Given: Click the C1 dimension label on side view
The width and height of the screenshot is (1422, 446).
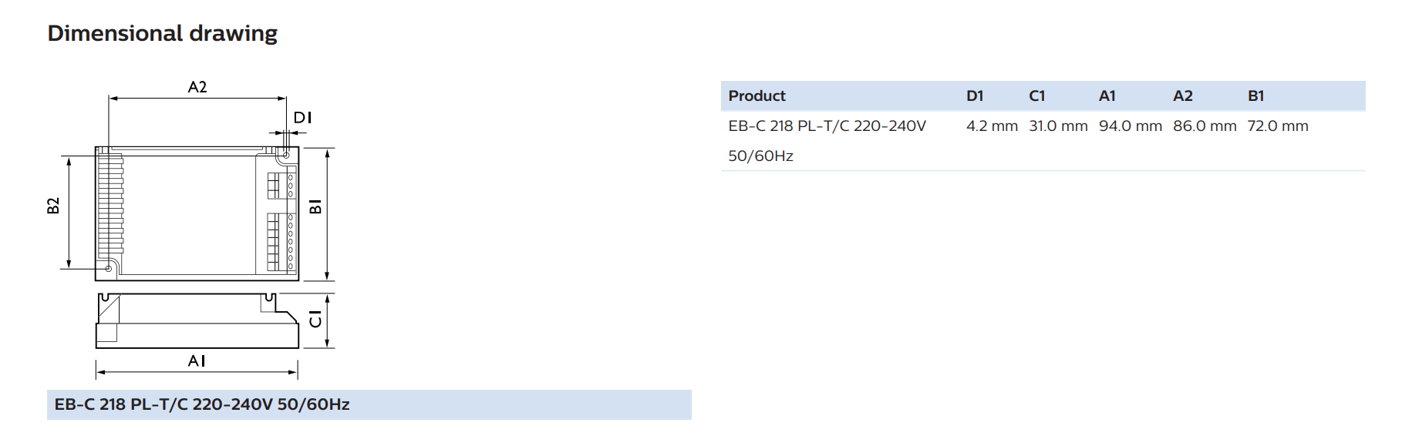Looking at the screenshot, I should [315, 319].
